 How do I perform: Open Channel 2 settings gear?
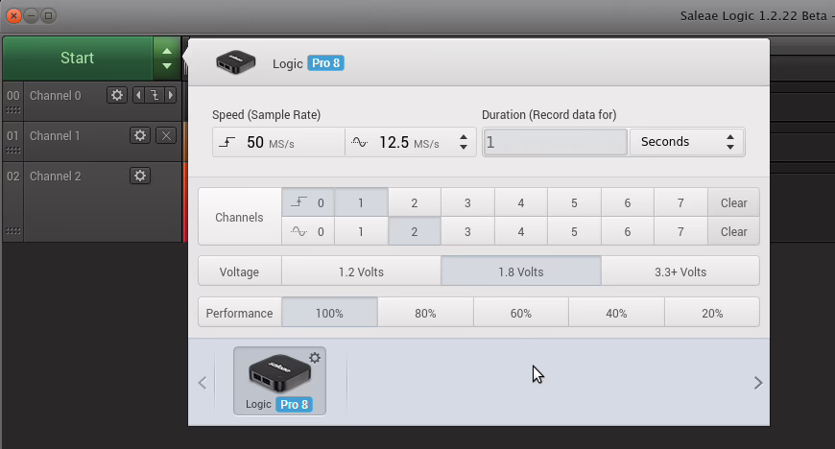point(140,176)
